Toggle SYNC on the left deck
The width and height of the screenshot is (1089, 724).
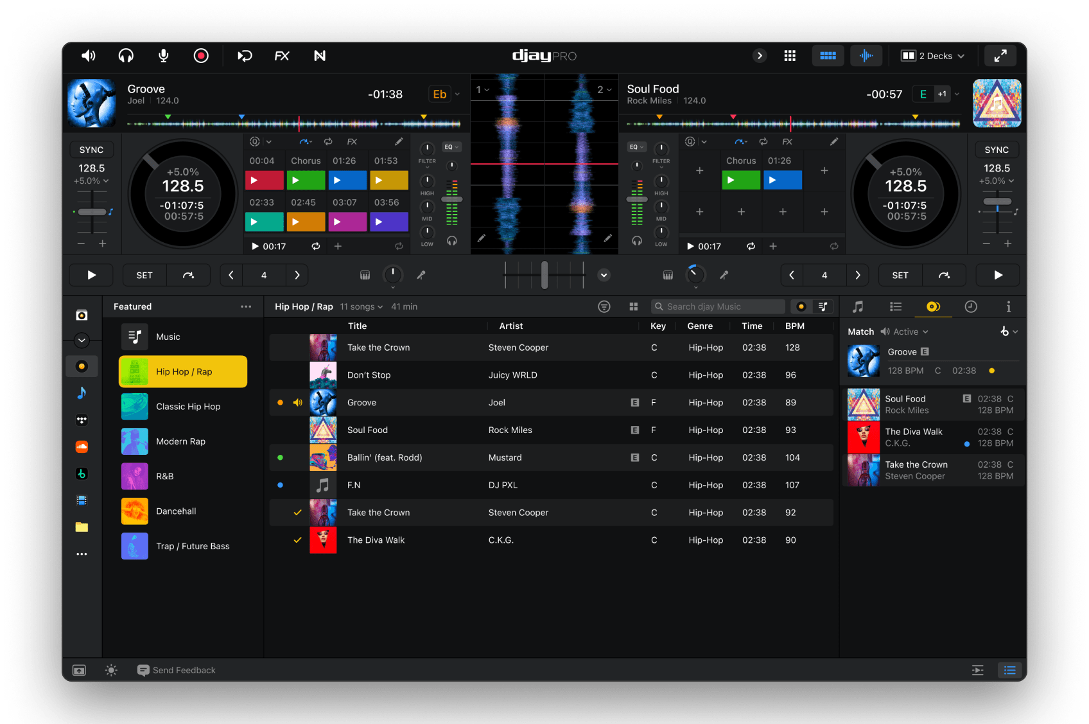[91, 150]
